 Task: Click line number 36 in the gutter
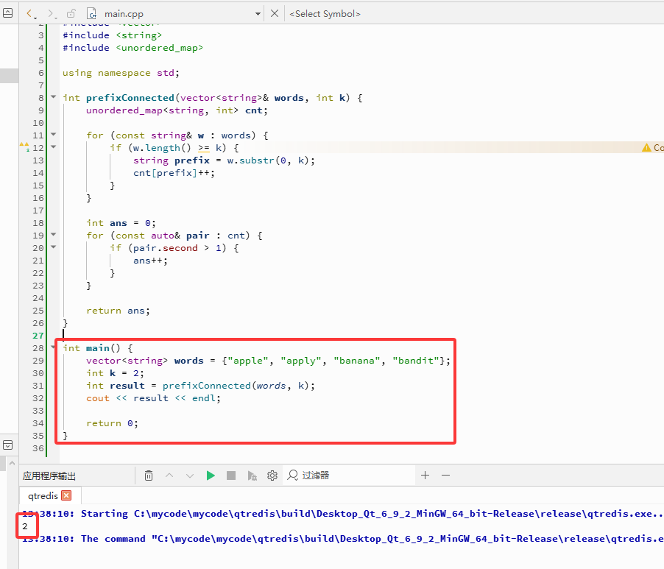coord(38,448)
